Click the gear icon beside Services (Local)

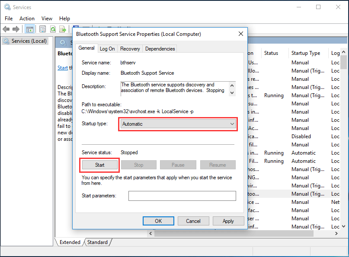pyautogui.click(x=6, y=41)
